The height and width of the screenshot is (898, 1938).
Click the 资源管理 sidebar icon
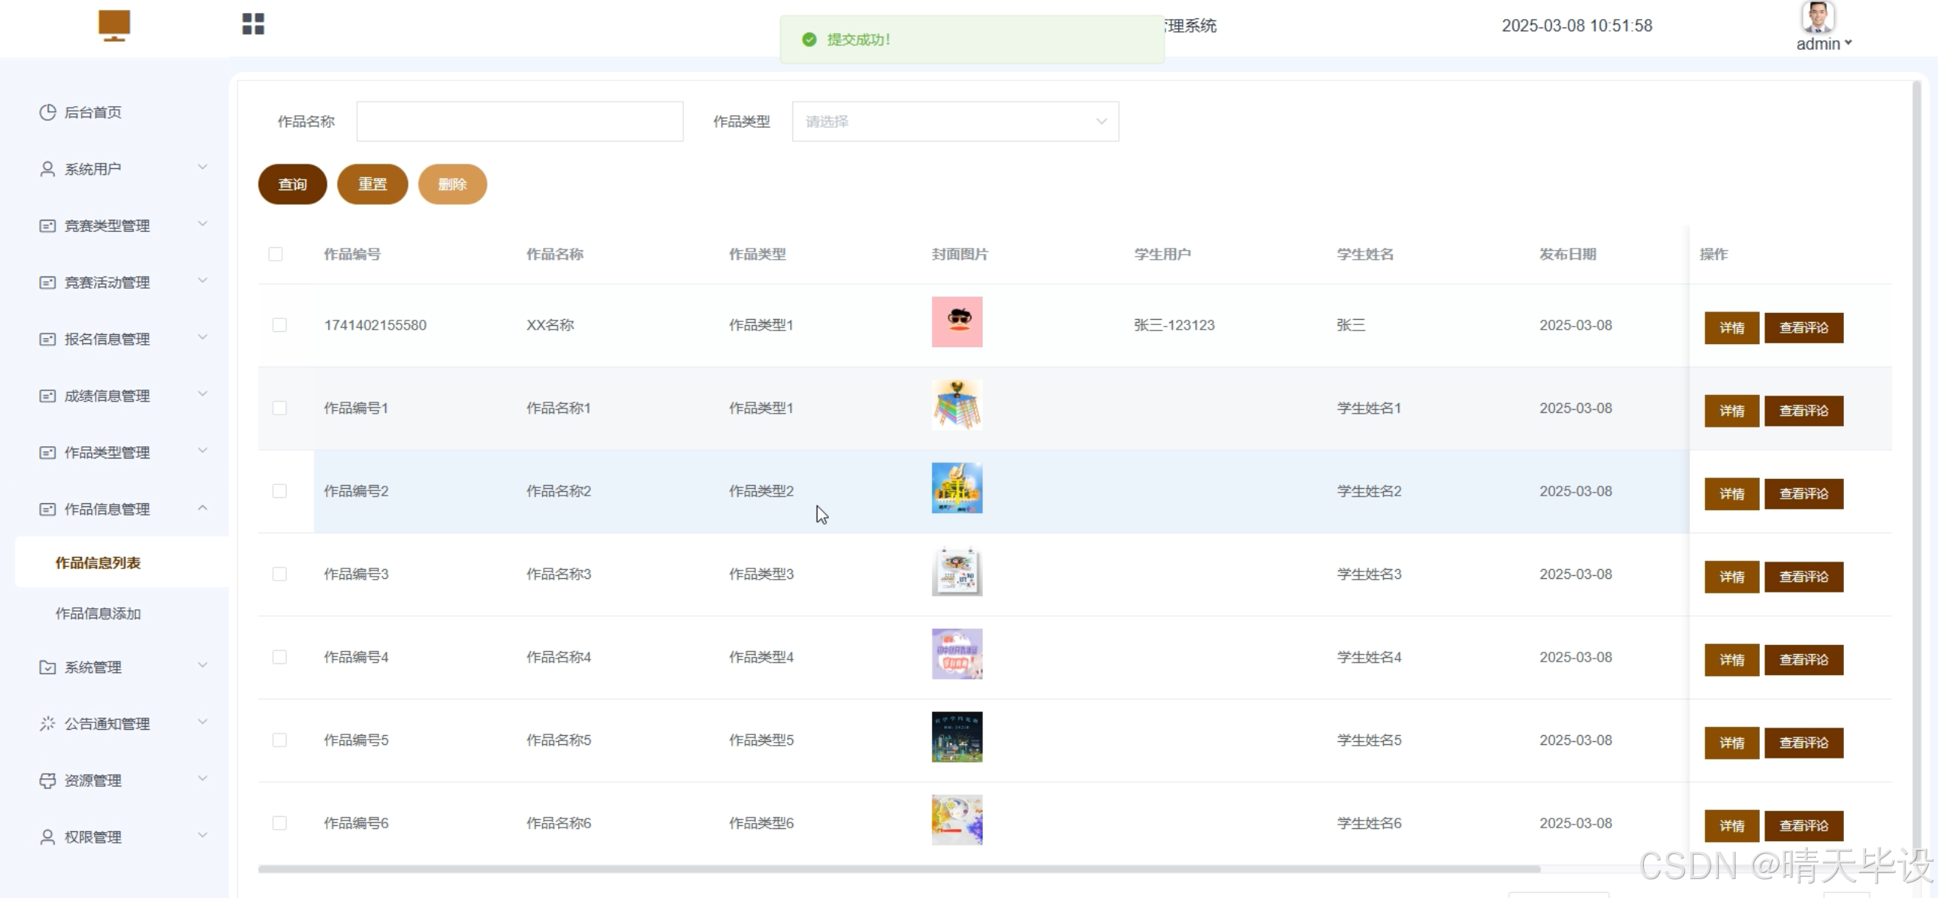pos(47,781)
